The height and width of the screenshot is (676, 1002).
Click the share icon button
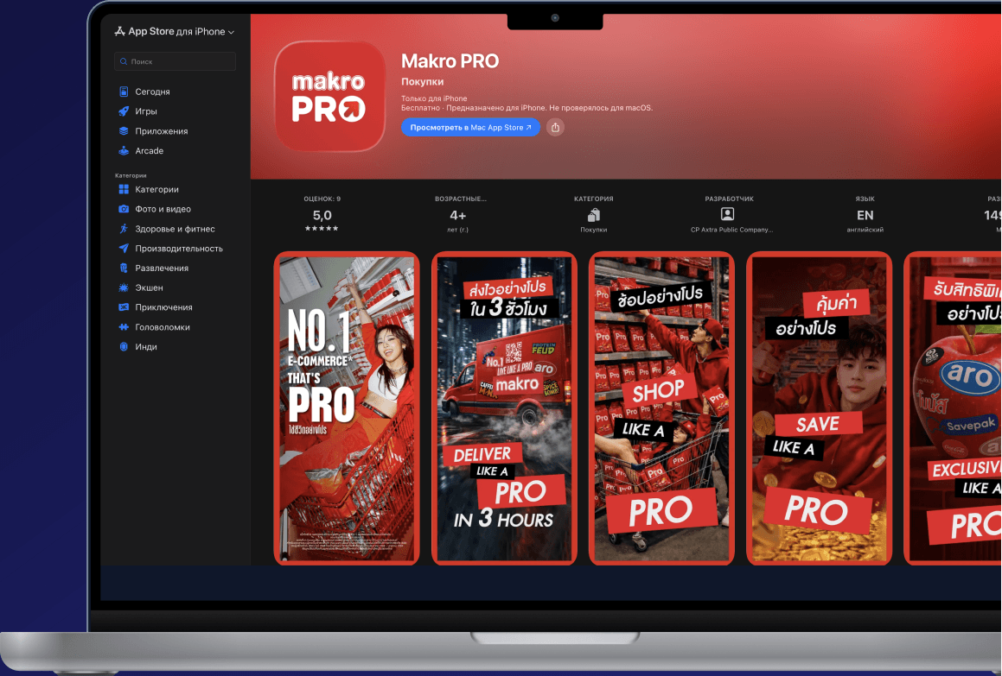tap(555, 127)
